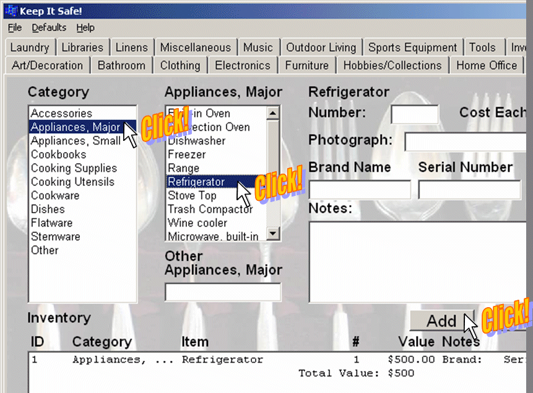Choose Stemware category
Screen dimensions: 533x393
click(x=82, y=237)
